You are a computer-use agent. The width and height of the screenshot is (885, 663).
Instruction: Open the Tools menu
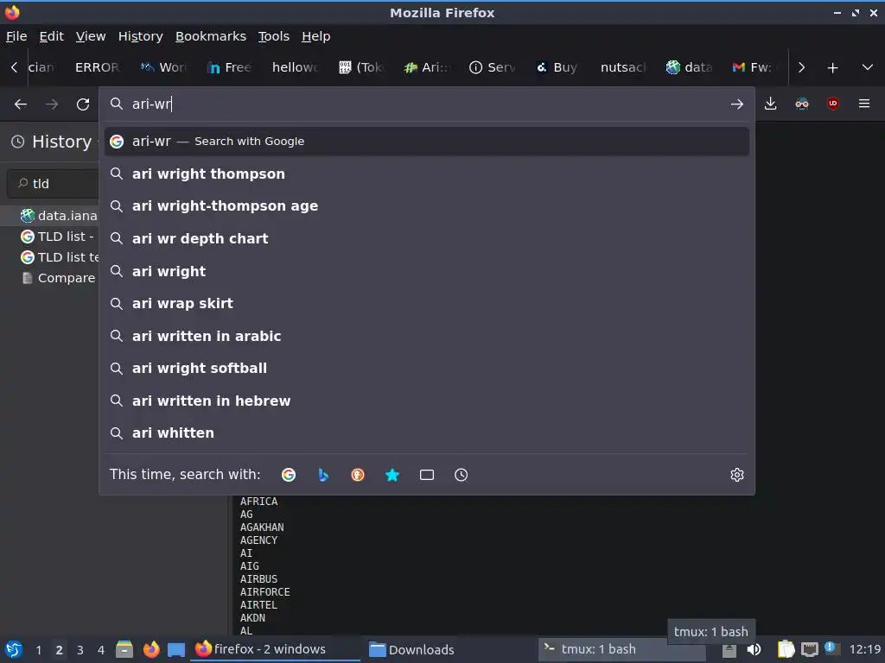tap(274, 36)
